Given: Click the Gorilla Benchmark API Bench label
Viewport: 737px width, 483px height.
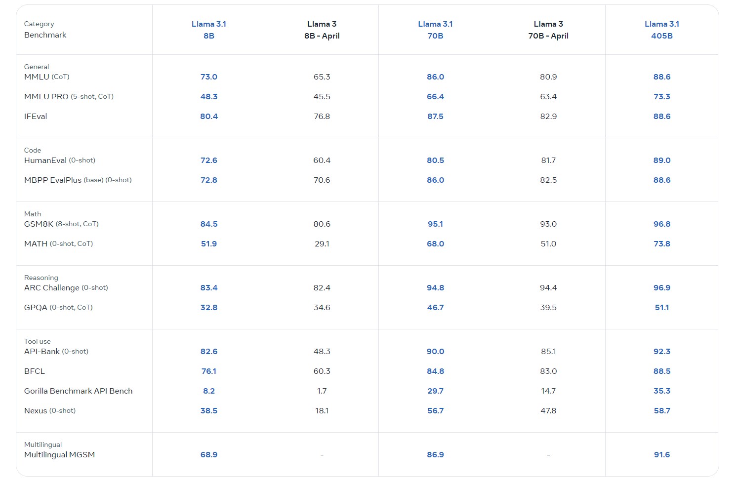Looking at the screenshot, I should 78,391.
